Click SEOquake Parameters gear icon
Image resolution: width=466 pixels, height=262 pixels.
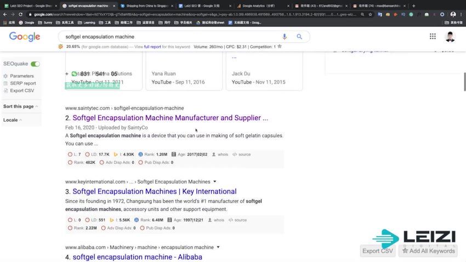[5, 76]
